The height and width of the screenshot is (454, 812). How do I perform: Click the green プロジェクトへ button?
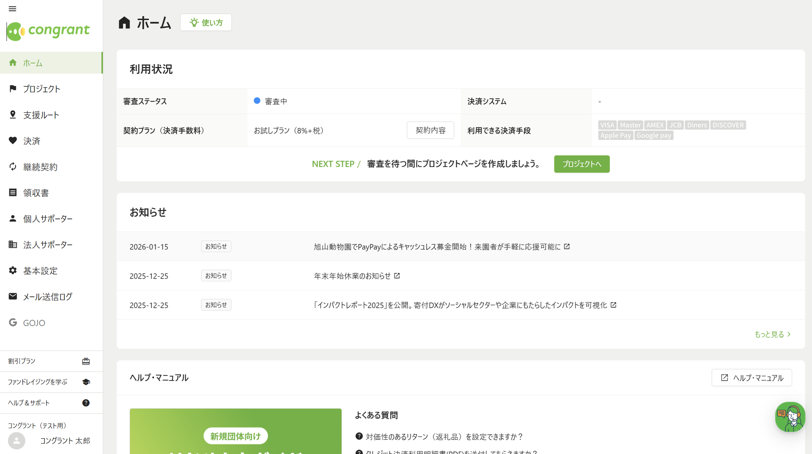[x=582, y=164]
